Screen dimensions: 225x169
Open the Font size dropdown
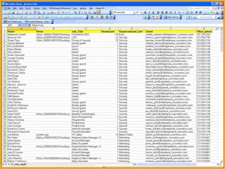[x=141, y=13]
